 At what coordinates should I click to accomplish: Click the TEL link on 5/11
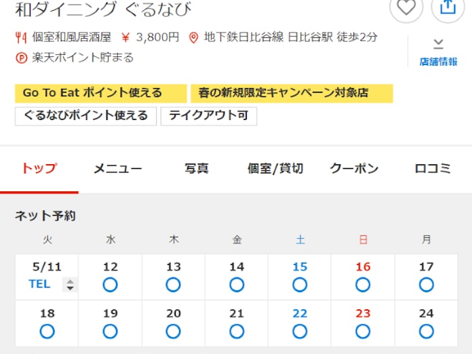tap(39, 284)
